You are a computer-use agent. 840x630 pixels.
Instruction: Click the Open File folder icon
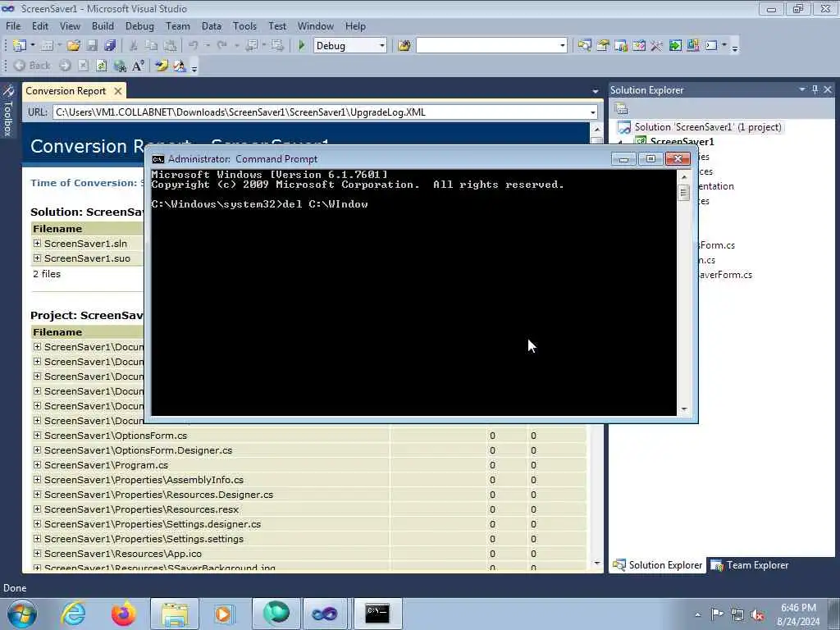click(74, 46)
